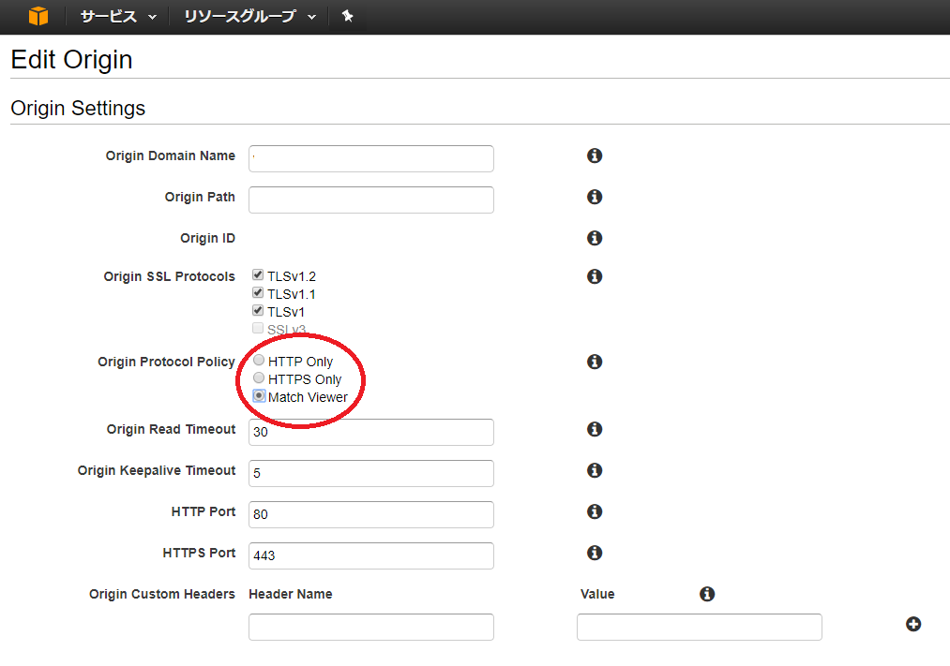Viewport: 950px width, 666px height.
Task: Click the Origin Read Timeout field
Action: pyautogui.click(x=370, y=432)
